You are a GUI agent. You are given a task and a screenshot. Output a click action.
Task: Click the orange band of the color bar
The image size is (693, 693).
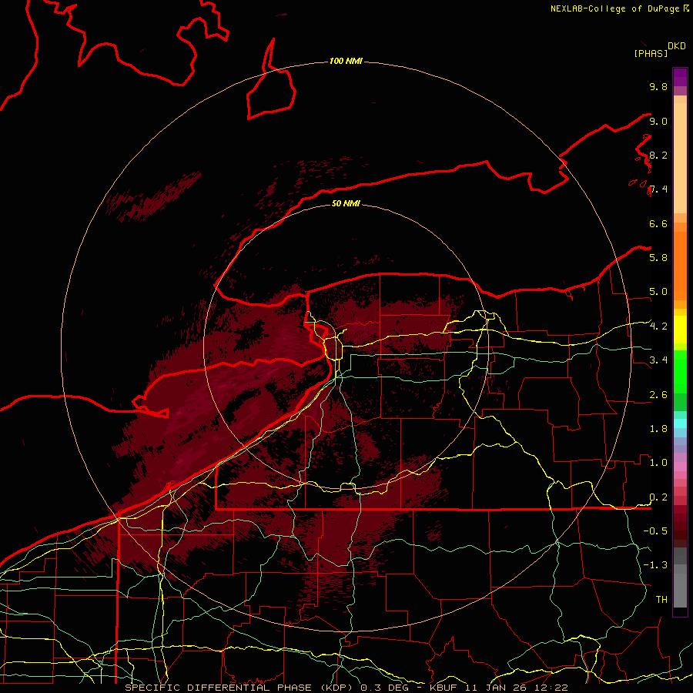tap(680, 265)
